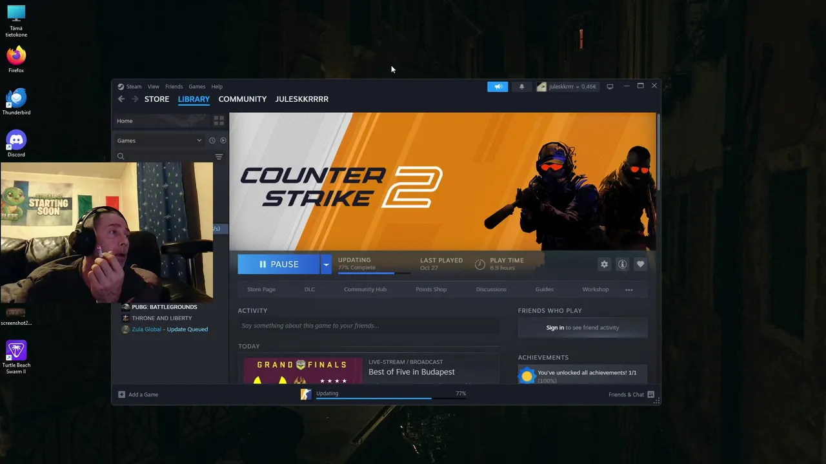
Task: Select PUBG: BATTLEGROUNDS in library list
Action: coord(165,307)
